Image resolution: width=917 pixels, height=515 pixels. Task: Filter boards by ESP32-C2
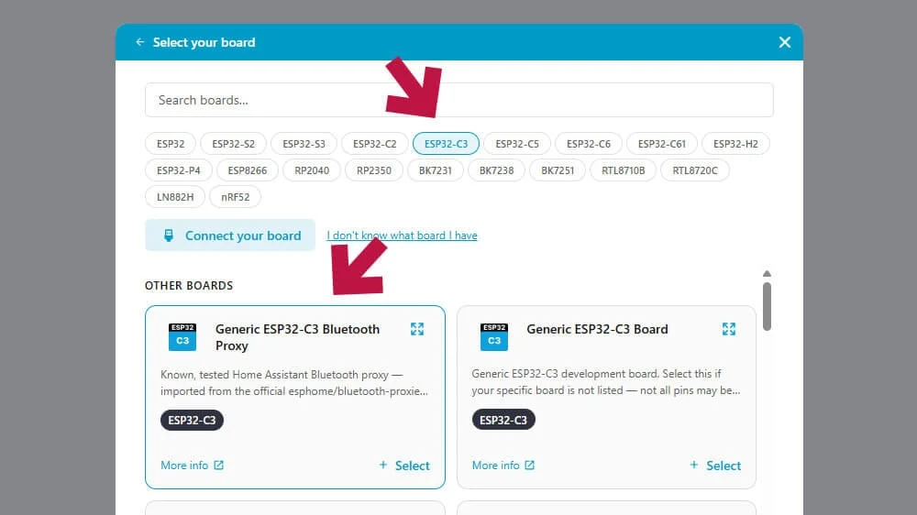click(375, 144)
